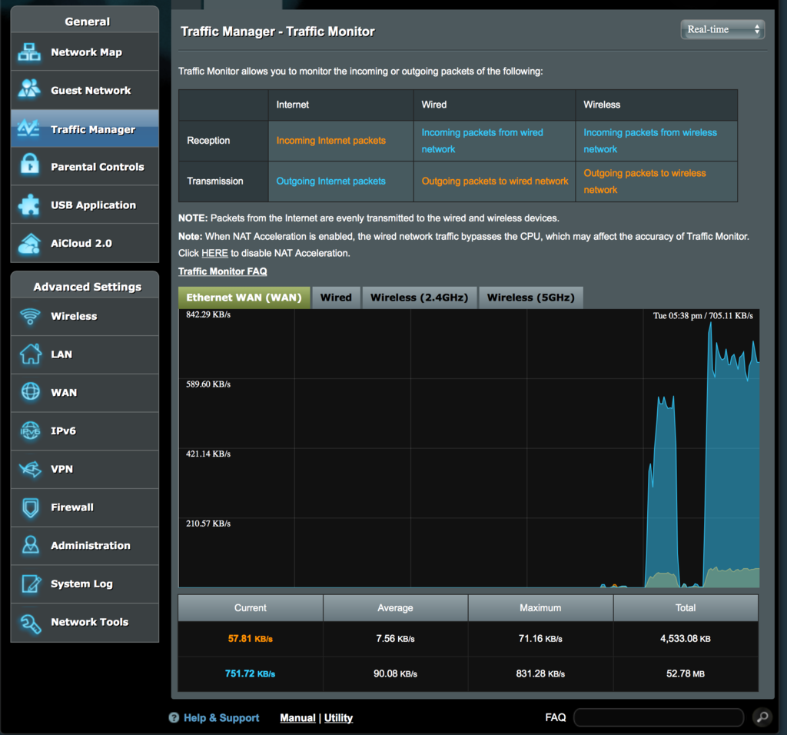Click the maximum value 831.28 KB/s
This screenshot has width=787, height=735.
(540, 673)
